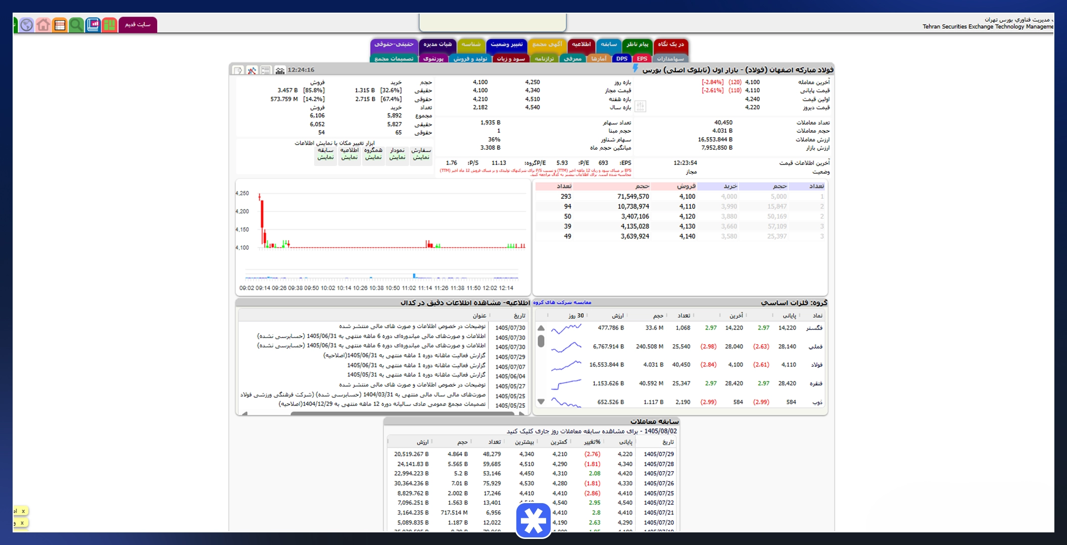Close the first yellow tag with x
1067x545 pixels.
coord(23,511)
